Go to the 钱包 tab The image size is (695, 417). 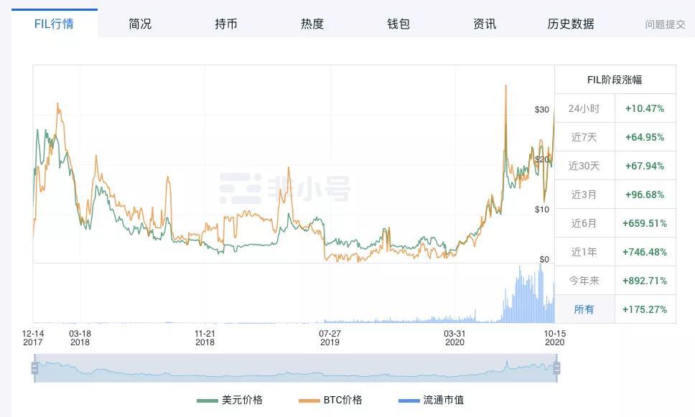398,24
